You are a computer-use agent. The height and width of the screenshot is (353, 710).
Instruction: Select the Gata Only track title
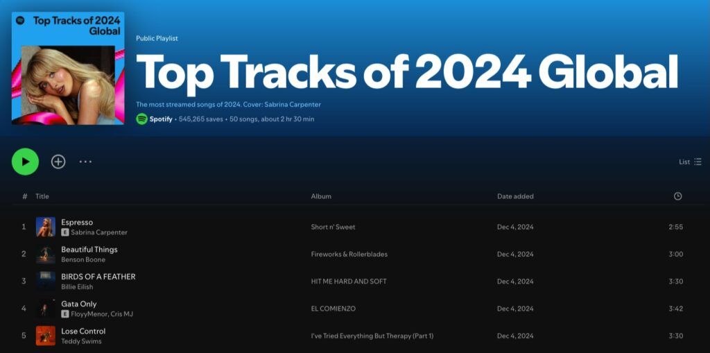tap(79, 304)
